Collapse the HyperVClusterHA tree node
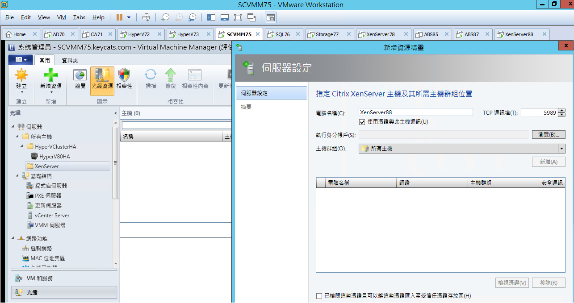The image size is (574, 303). coord(22,147)
